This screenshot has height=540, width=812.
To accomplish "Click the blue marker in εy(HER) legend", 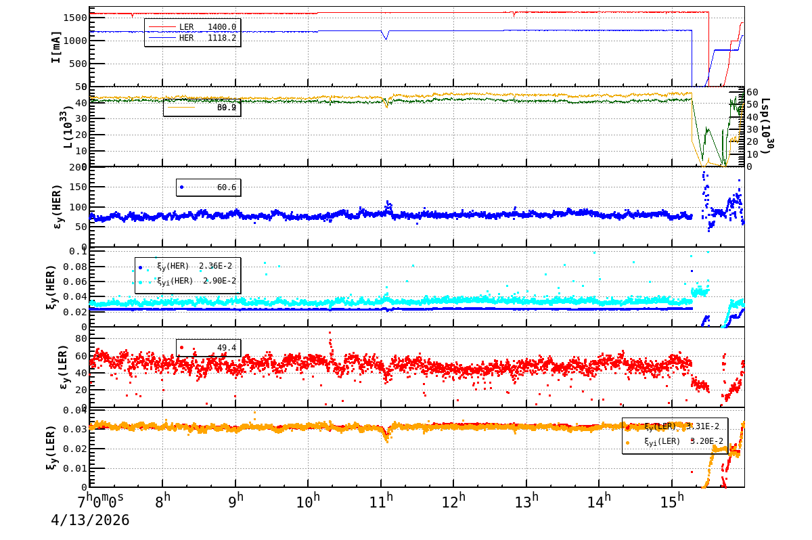I will [181, 187].
